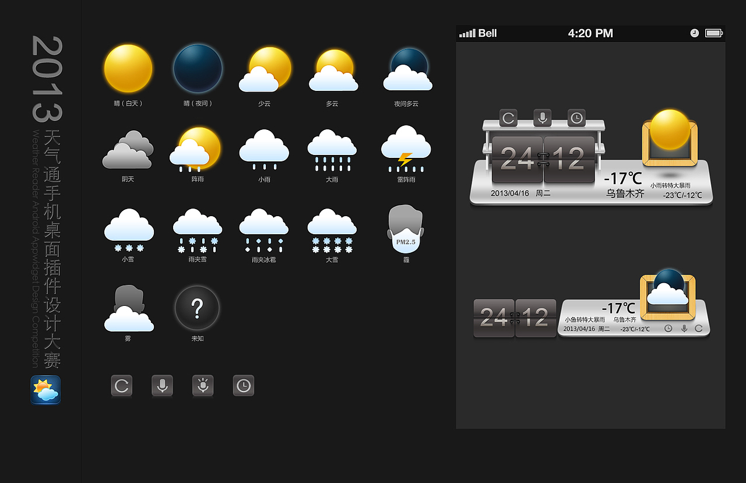Image resolution: width=746 pixels, height=483 pixels.
Task: Click the refresh icon in the bottom icon row
Action: click(x=122, y=386)
